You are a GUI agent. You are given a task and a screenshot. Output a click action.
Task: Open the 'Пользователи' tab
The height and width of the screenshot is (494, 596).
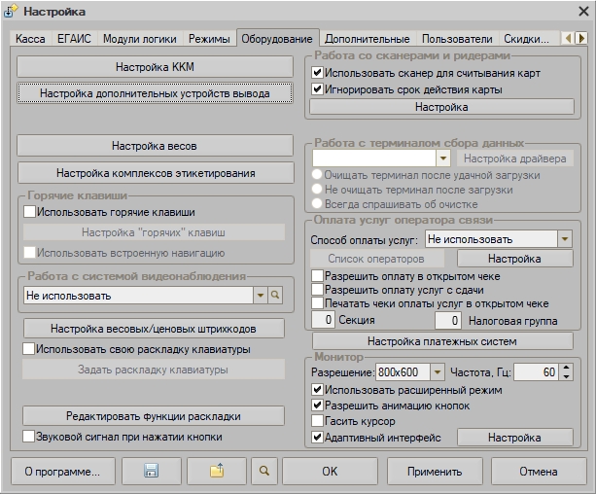tap(457, 39)
